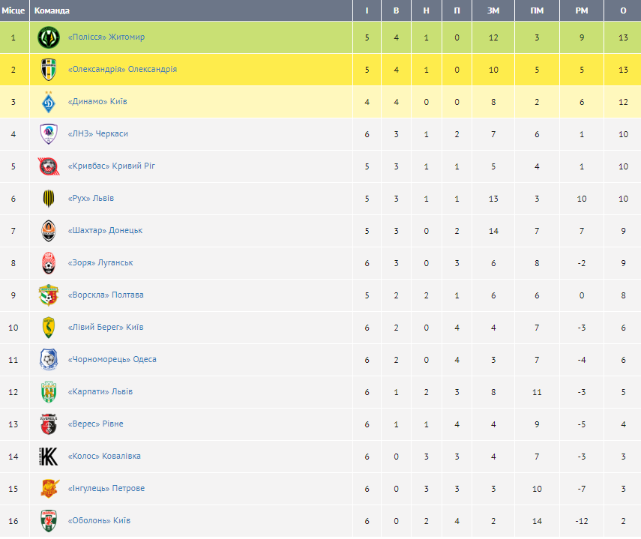This screenshot has width=641, height=539.
Task: Click the Obolon Kyiv club logo
Action: (x=49, y=520)
